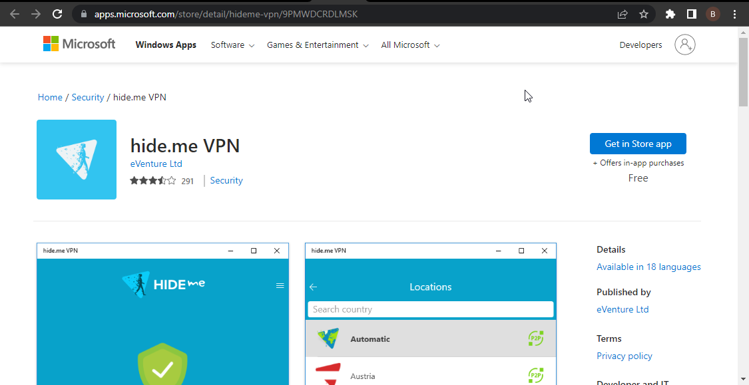Image resolution: width=749 pixels, height=385 pixels.
Task: Open the Windows Apps tab
Action: [x=166, y=45]
